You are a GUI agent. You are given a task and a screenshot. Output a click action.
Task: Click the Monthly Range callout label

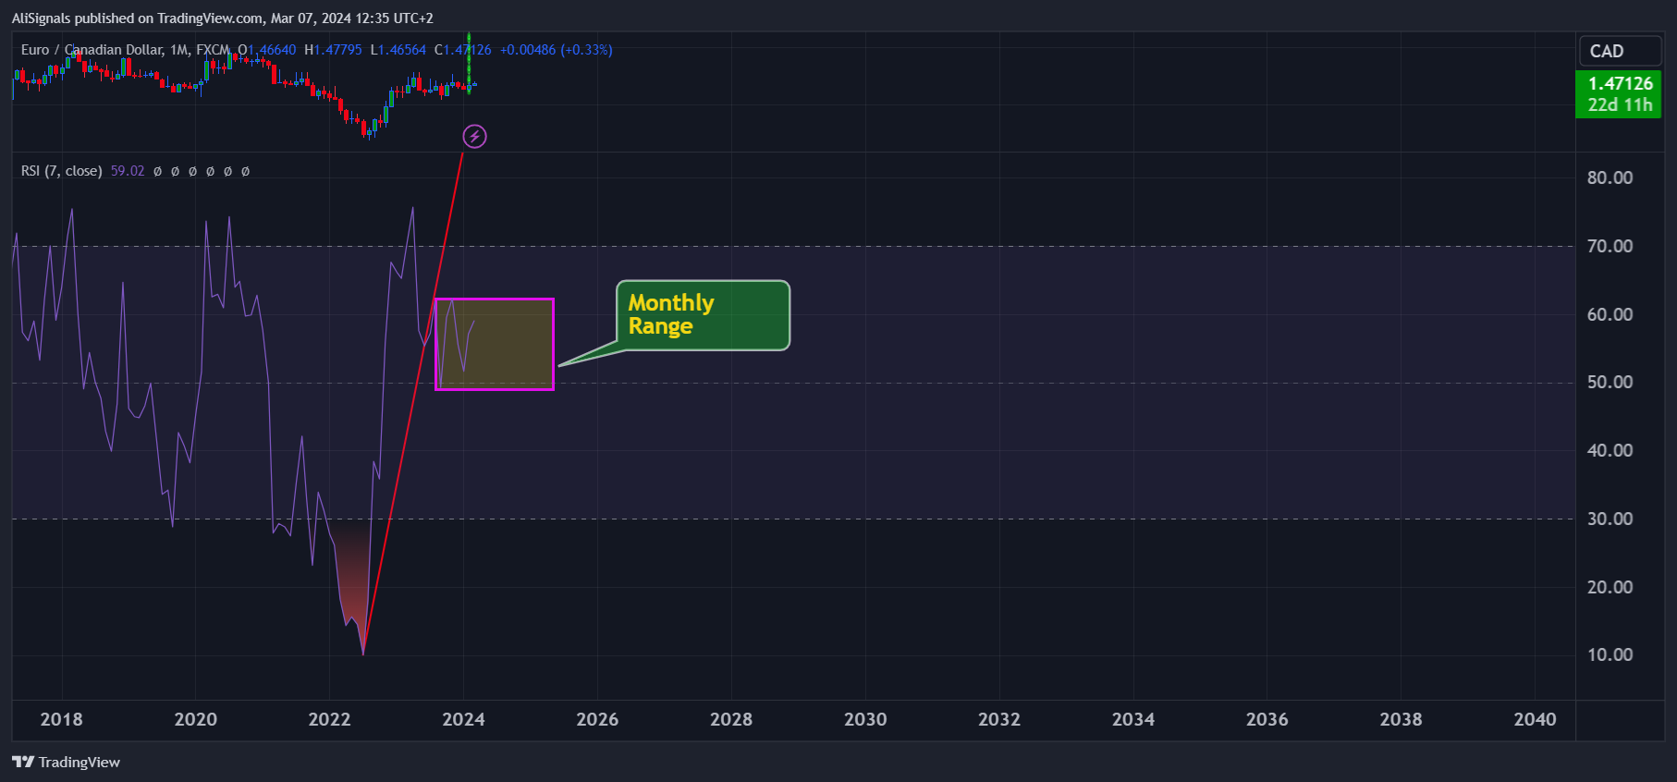click(x=703, y=315)
